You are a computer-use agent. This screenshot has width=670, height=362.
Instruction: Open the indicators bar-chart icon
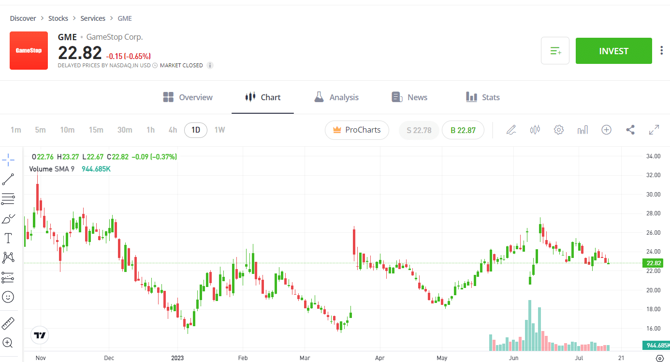pyautogui.click(x=583, y=130)
